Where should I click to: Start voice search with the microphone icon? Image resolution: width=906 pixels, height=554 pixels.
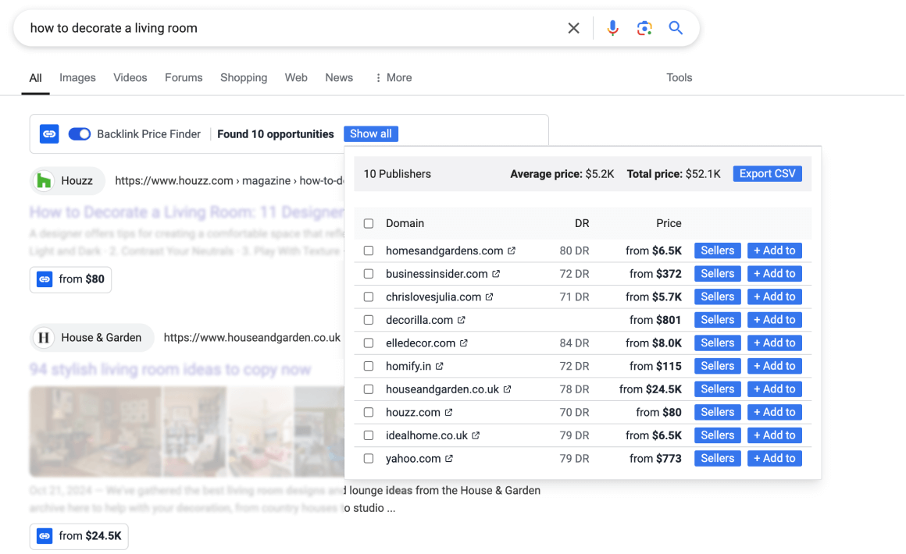tap(612, 28)
